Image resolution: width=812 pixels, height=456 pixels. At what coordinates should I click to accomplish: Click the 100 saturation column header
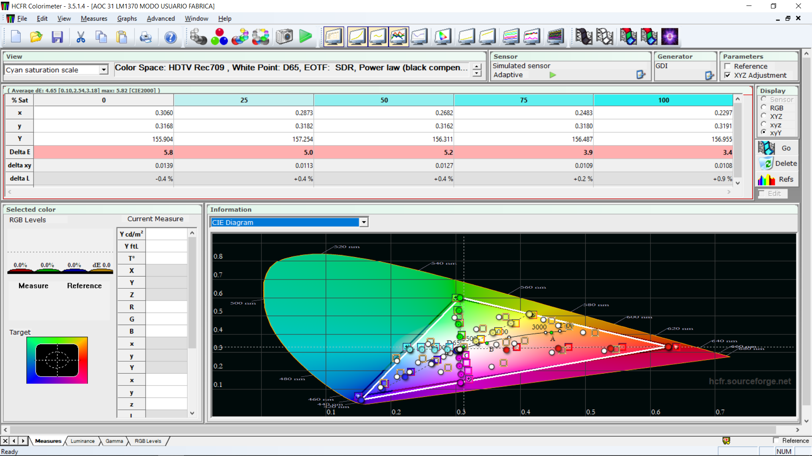[663, 100]
